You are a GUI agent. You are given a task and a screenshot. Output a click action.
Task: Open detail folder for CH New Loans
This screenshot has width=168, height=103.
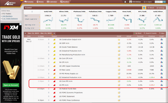[119, 70]
